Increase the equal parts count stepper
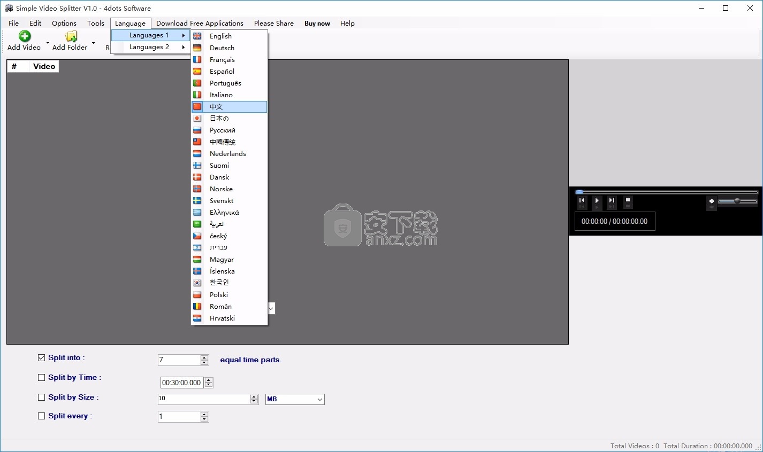 click(204, 357)
